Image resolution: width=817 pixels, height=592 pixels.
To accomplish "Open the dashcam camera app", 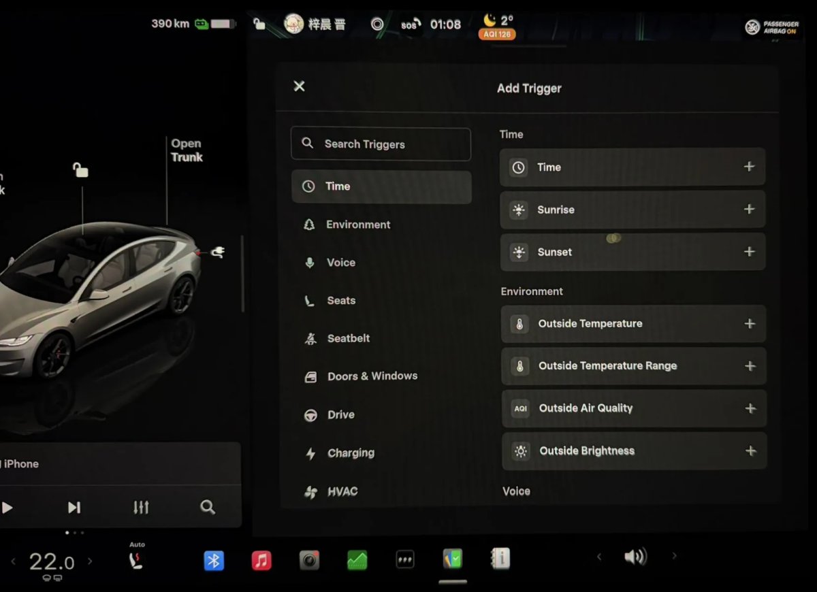I will [309, 560].
